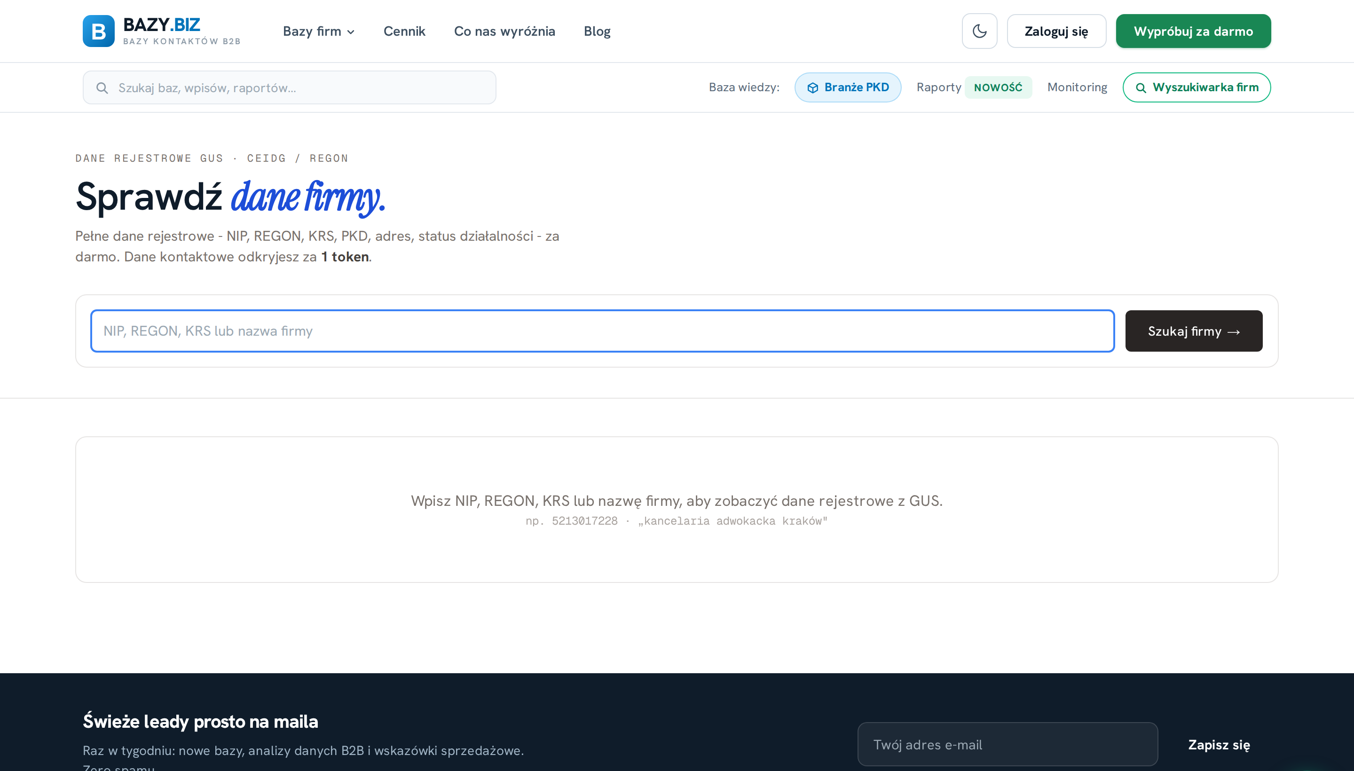The height and width of the screenshot is (771, 1354).
Task: Open the Raporty section
Action: [x=938, y=87]
